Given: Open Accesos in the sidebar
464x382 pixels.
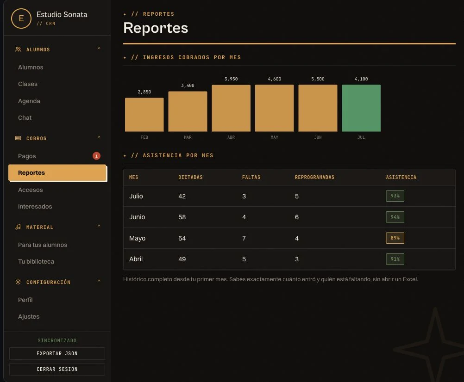Looking at the screenshot, I should [x=31, y=190].
